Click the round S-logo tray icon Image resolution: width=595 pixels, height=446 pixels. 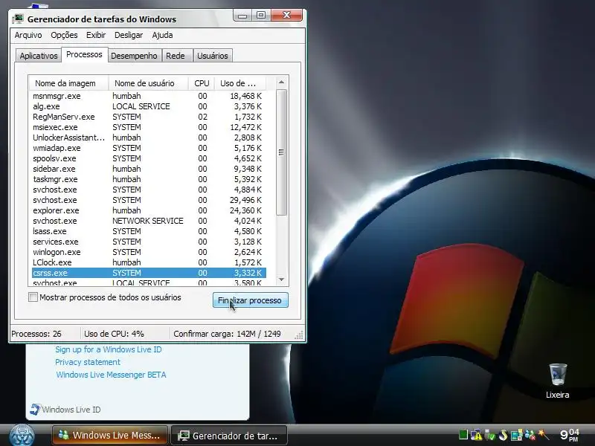[504, 435]
